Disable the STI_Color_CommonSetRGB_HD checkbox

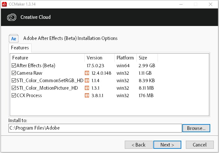click(x=14, y=81)
